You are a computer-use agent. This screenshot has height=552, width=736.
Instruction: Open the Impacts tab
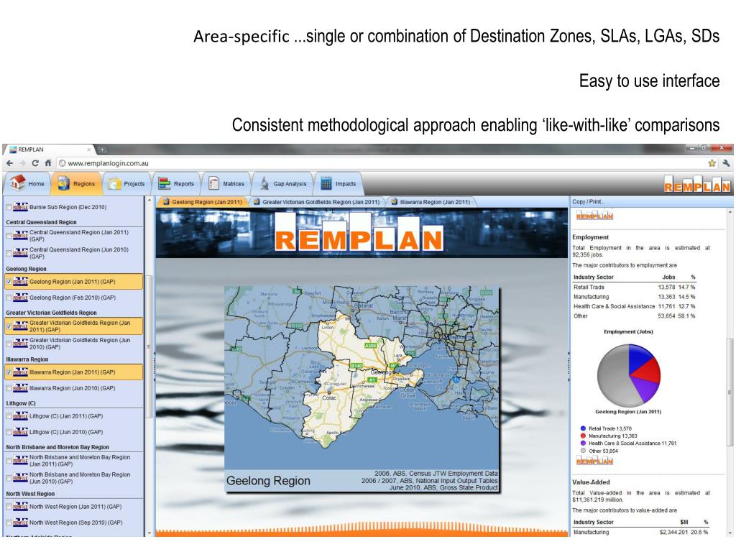click(339, 183)
